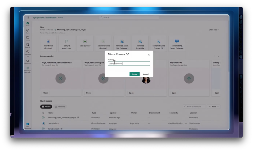
Task: Go to next recommended items arrow
Action: [x=218, y=56]
